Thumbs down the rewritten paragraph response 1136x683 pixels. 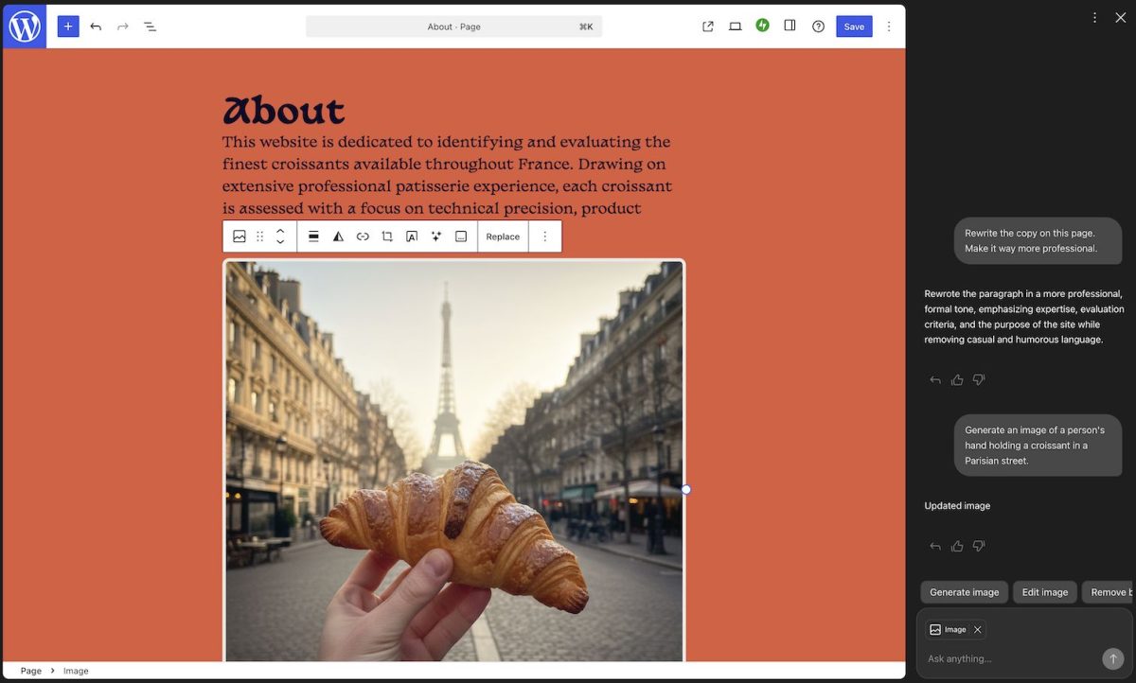point(979,379)
